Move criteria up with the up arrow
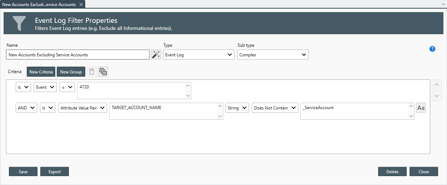 coord(437,85)
